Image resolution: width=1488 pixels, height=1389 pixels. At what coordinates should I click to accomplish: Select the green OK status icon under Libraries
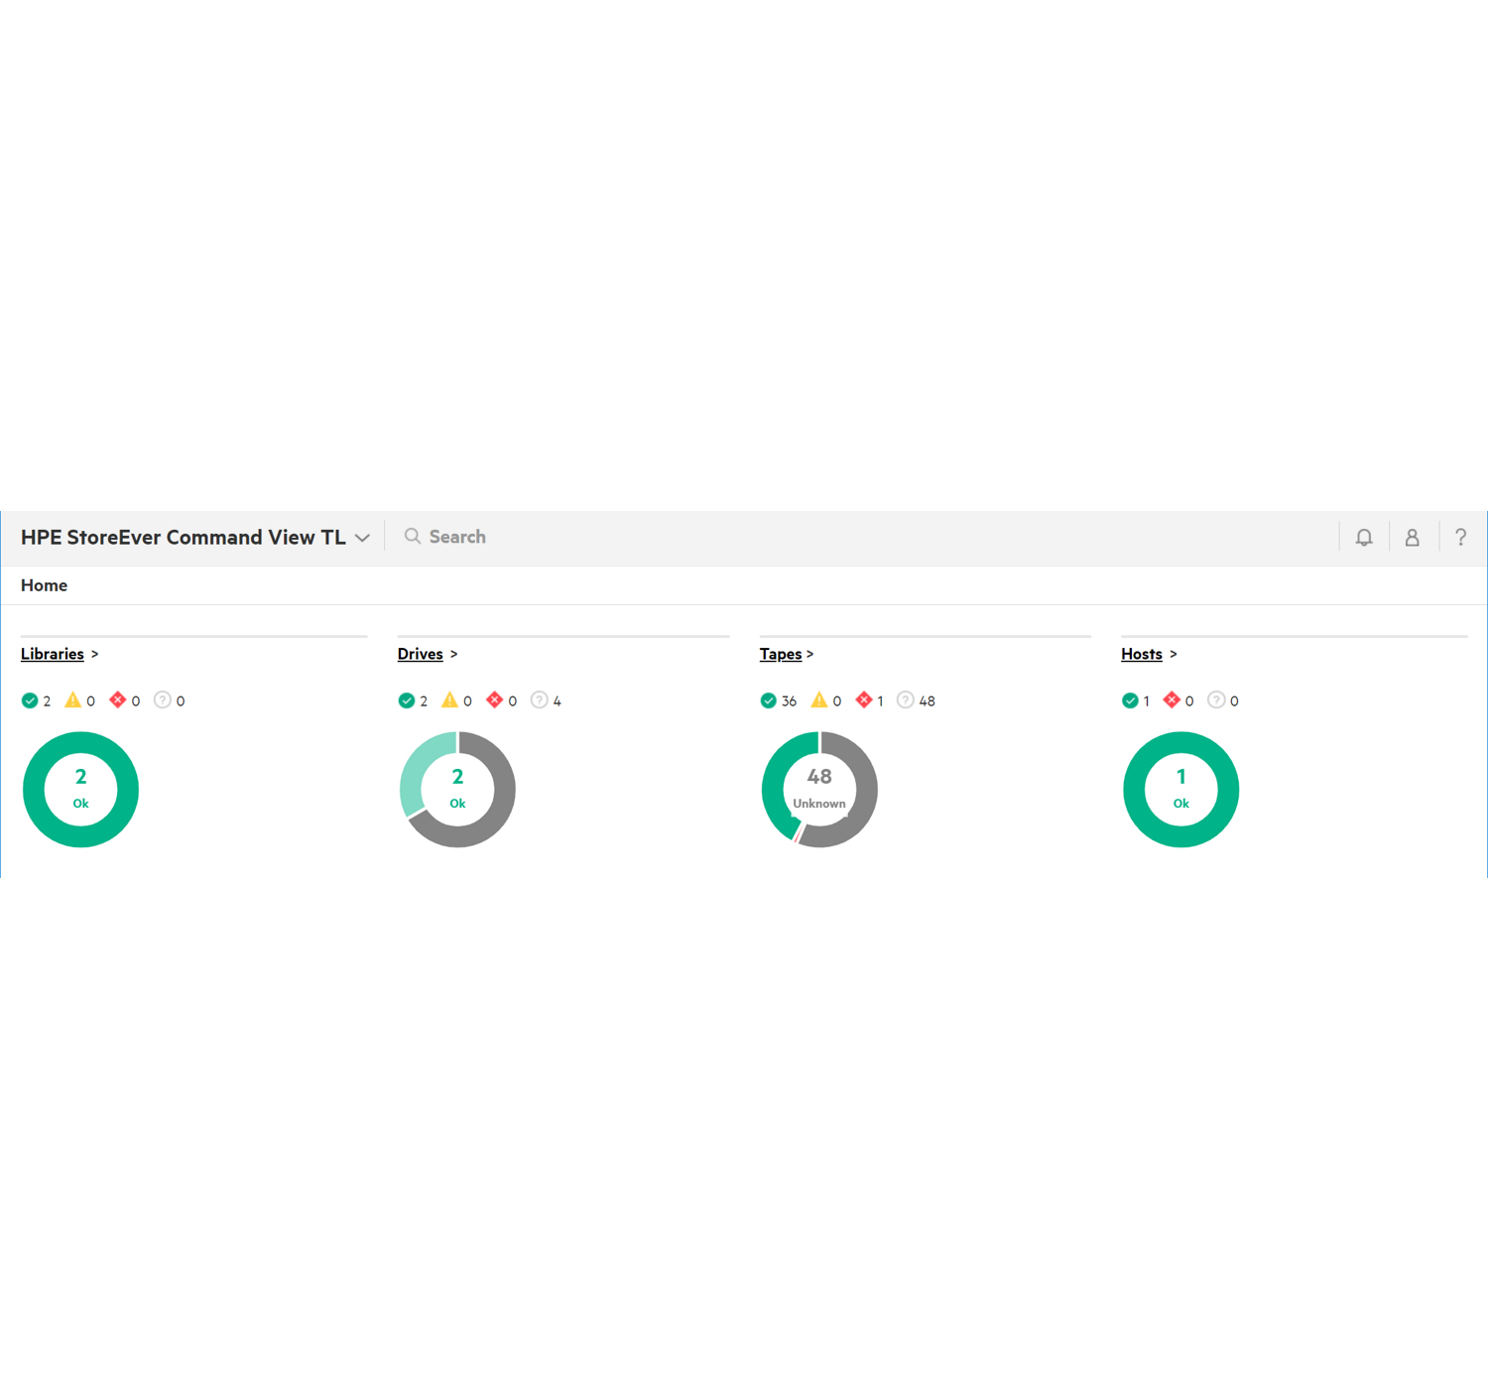click(x=30, y=700)
